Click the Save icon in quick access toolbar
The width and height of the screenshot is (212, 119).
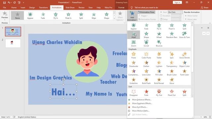[4, 2]
